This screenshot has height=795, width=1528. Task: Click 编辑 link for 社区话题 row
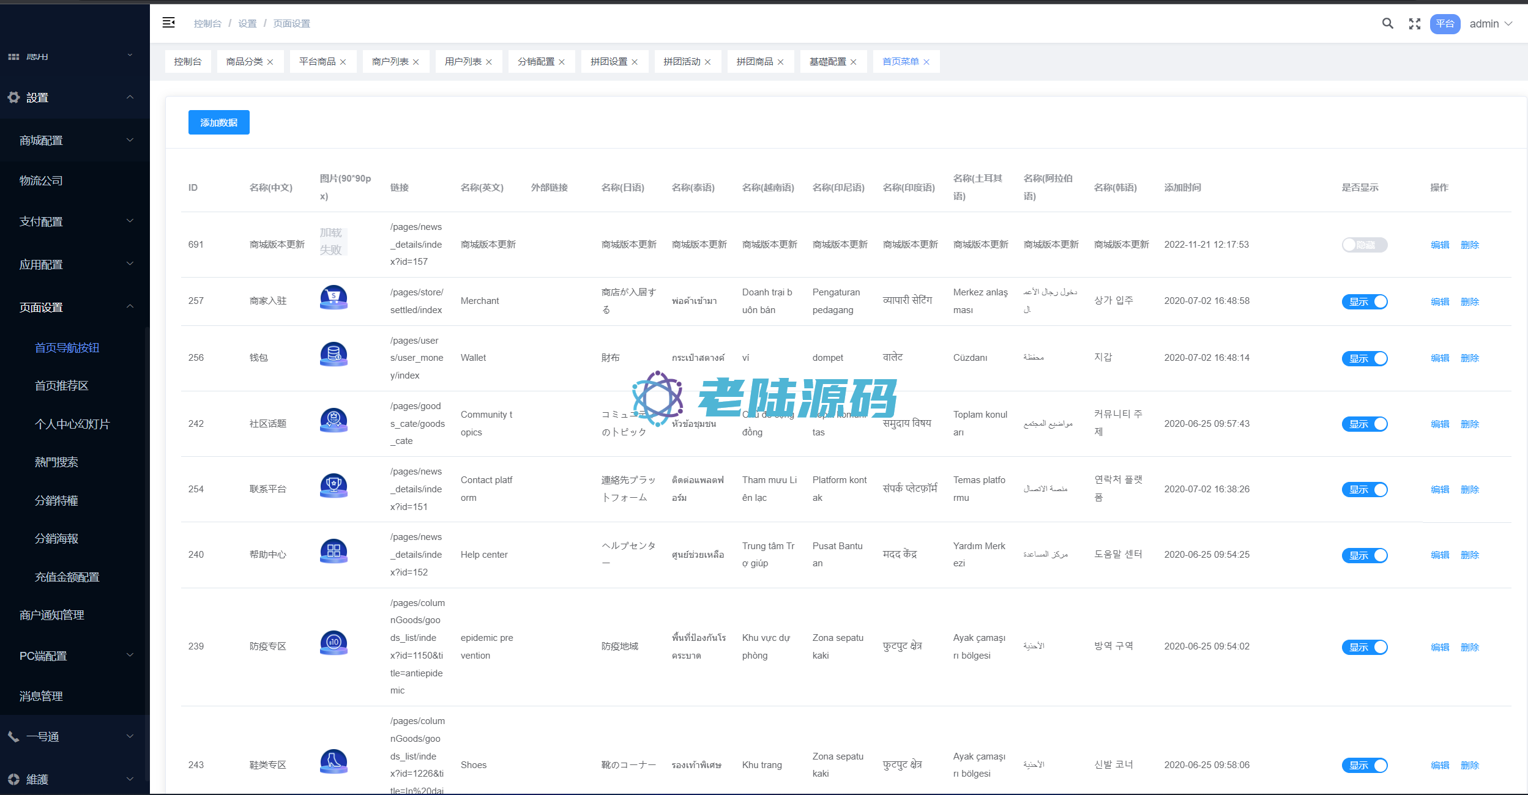[x=1439, y=424]
